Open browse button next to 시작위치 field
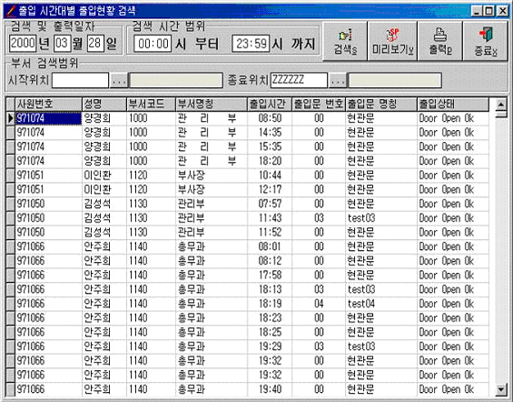 119,80
